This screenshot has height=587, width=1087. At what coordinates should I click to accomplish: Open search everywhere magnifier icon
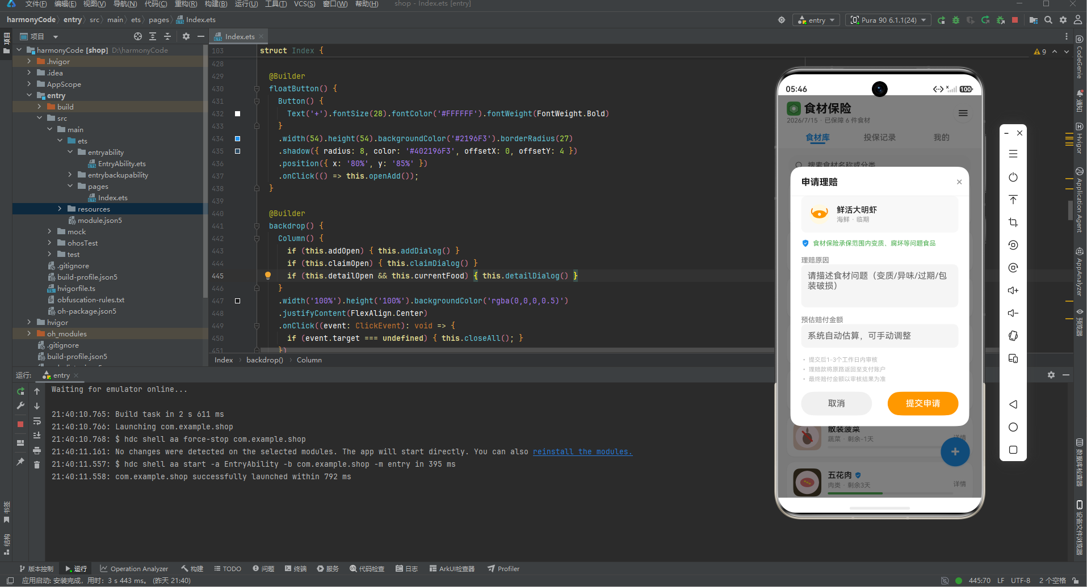click(1048, 20)
